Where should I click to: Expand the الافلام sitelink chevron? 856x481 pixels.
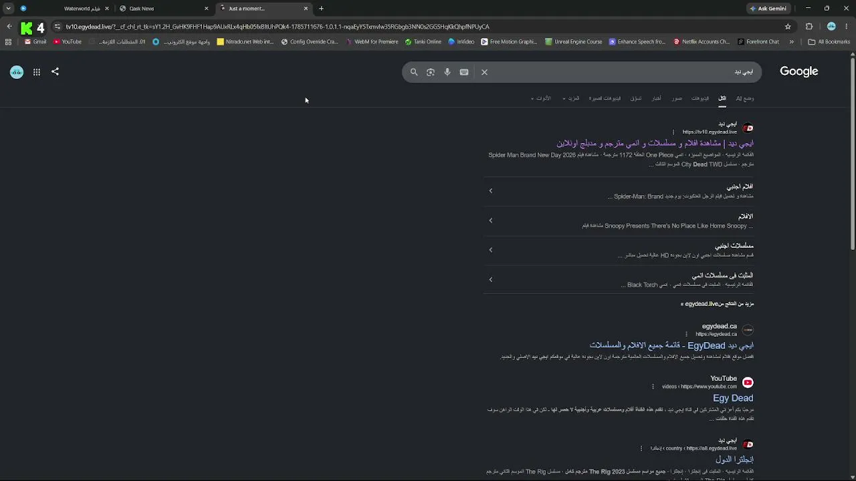490,220
